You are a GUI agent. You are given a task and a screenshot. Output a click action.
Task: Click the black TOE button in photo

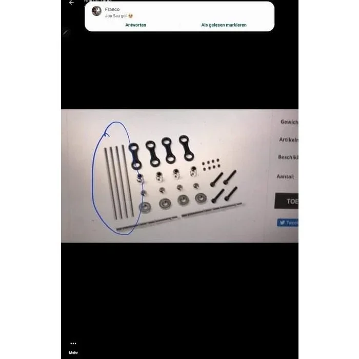pos(286,201)
